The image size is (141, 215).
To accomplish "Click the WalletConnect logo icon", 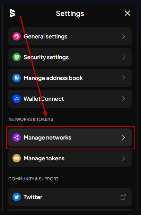I will click(x=17, y=99).
